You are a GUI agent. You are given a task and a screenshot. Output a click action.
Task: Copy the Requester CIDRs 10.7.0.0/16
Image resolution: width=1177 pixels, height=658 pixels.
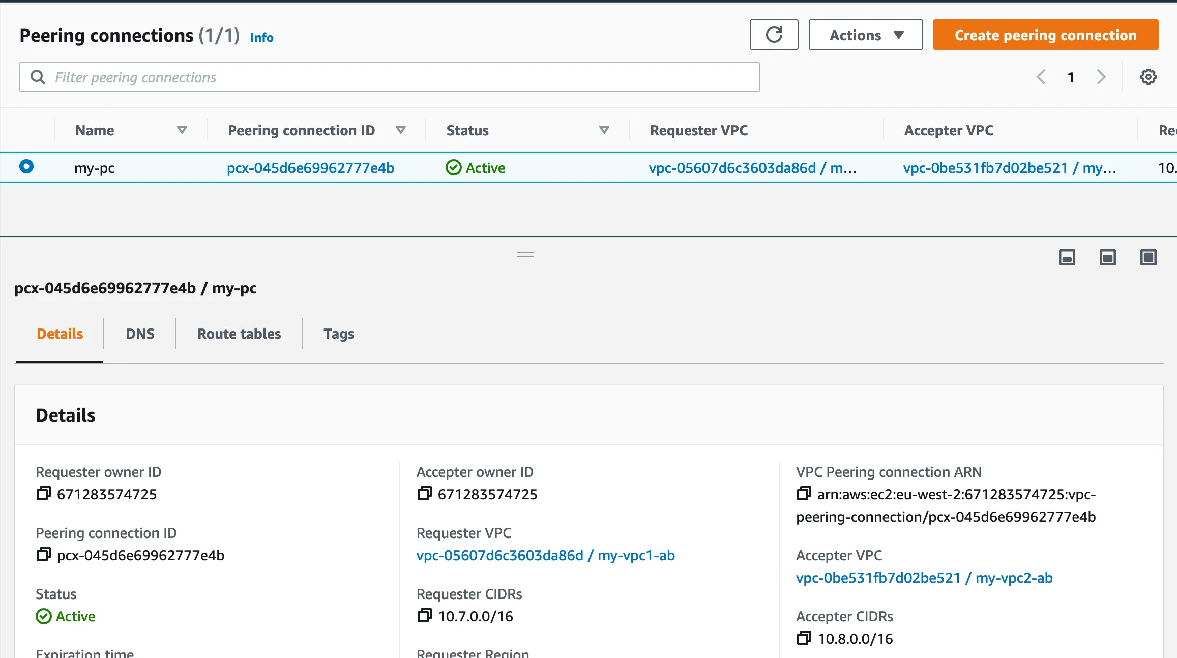coord(424,616)
